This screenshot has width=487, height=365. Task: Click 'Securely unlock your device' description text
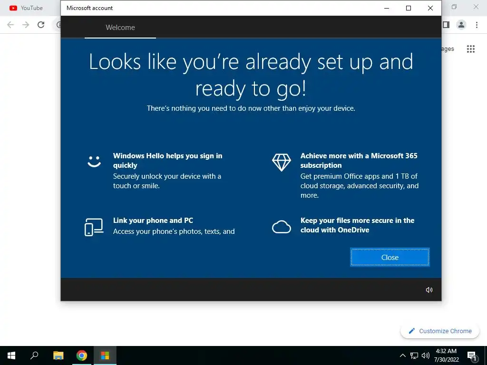167,181
